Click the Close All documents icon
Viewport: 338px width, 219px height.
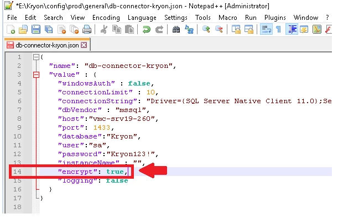tap(74, 29)
